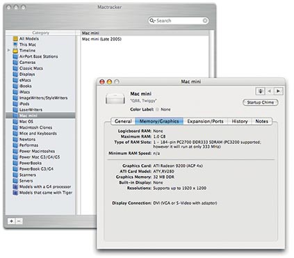Add a category with the plus button
Image resolution: width=294 pixels, height=258 pixels.
point(11,221)
